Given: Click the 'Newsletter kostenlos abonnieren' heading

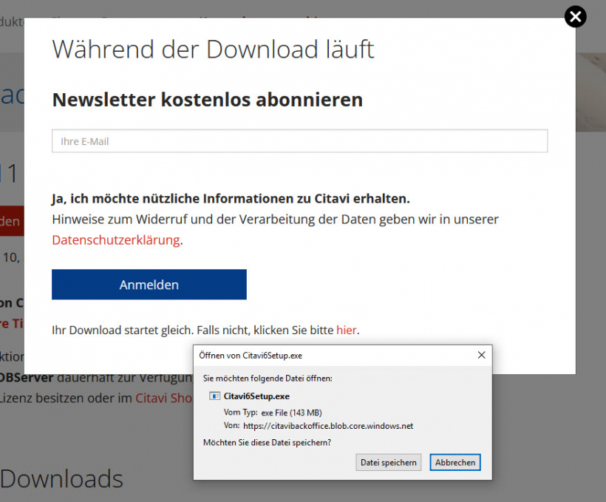Looking at the screenshot, I should [x=207, y=99].
